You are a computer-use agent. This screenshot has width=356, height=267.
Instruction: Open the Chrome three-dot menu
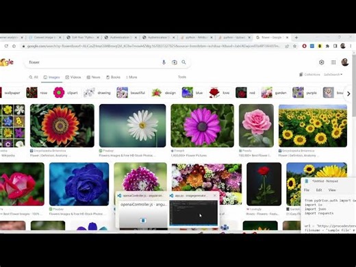click(x=351, y=46)
